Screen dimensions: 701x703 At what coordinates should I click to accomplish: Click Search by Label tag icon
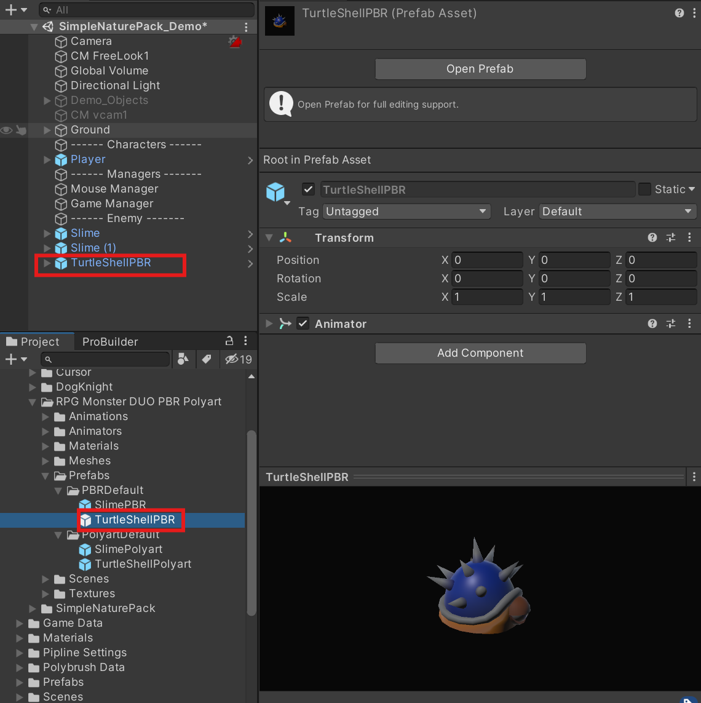pyautogui.click(x=207, y=359)
